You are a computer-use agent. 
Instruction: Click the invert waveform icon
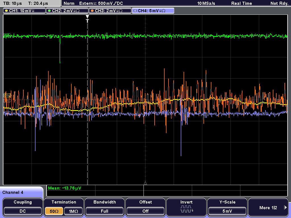click(x=186, y=209)
